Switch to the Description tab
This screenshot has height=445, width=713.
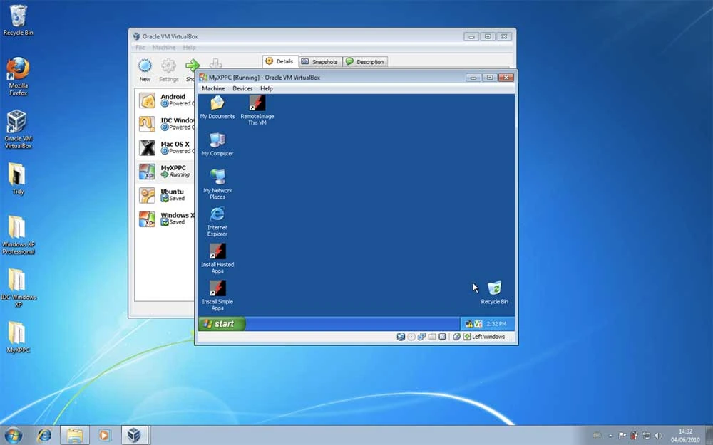click(364, 62)
